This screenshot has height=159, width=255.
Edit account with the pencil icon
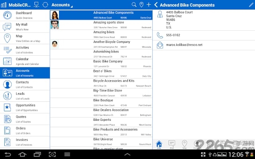pos(251,5)
